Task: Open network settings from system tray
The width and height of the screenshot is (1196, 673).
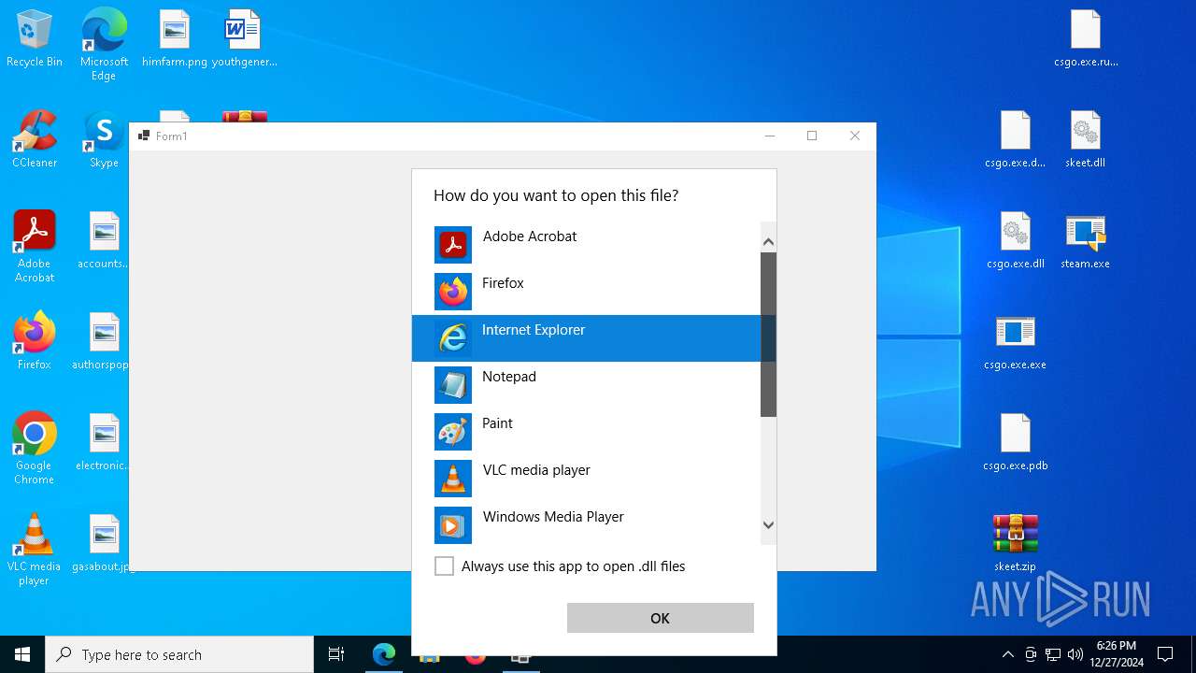Action: tap(1053, 654)
